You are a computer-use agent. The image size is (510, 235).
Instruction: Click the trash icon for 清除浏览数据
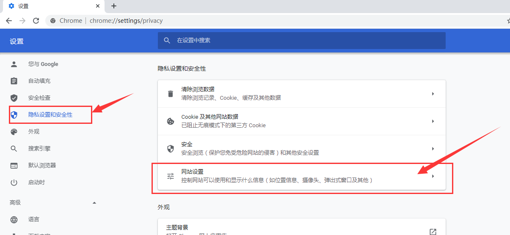pyautogui.click(x=171, y=94)
